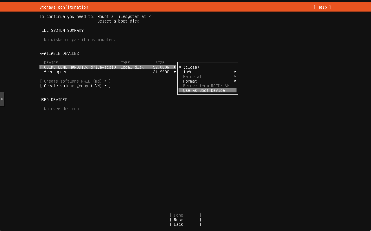Viewport: 371px width, 231px height.
Task: Open Create software RAID (md)
Action: tap(75, 81)
